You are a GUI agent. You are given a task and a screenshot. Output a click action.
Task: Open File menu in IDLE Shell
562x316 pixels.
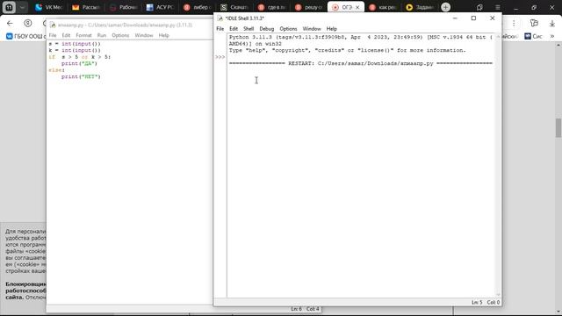pos(220,29)
